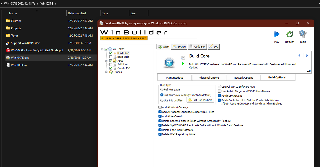
Task: Uncheck Delete WMI Repository folder
Action: click(x=160, y=134)
